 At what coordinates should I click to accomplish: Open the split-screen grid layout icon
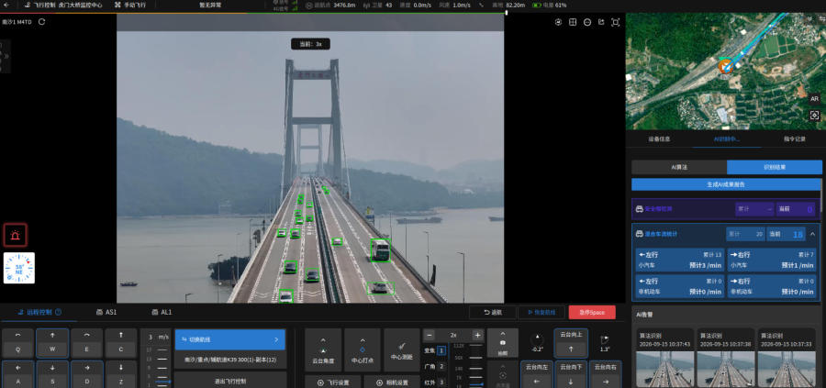point(573,22)
